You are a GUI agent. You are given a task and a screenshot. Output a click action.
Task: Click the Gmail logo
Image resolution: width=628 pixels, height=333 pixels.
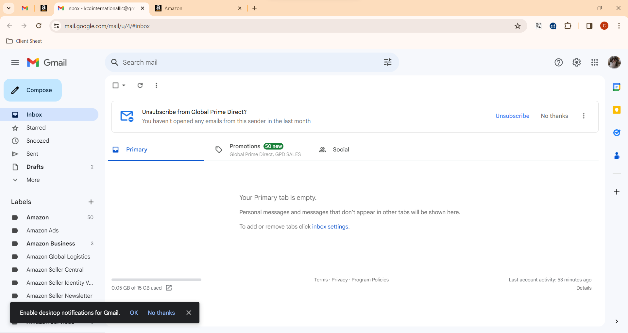tap(47, 62)
